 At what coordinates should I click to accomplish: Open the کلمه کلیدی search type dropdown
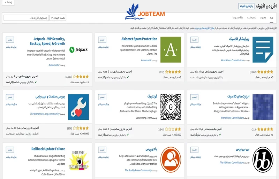(x=58, y=18)
